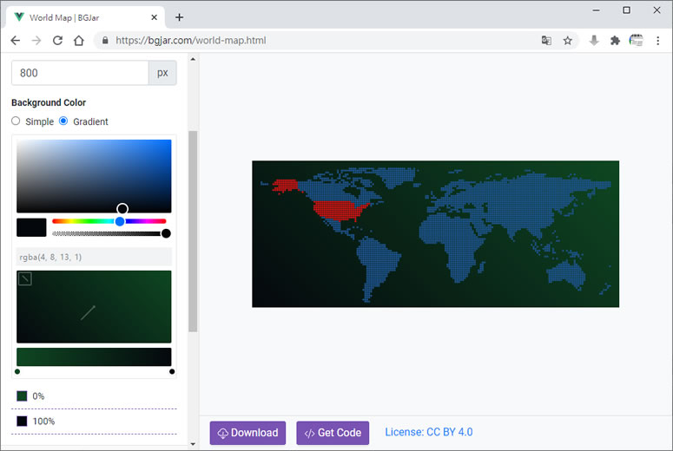Click the red highlighted United States region
The image size is (673, 451).
(x=339, y=211)
